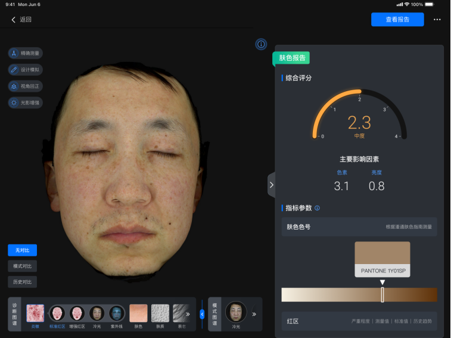The image size is (451, 338).
Task: Click the battery indicator in status bar
Action: coord(429,4)
